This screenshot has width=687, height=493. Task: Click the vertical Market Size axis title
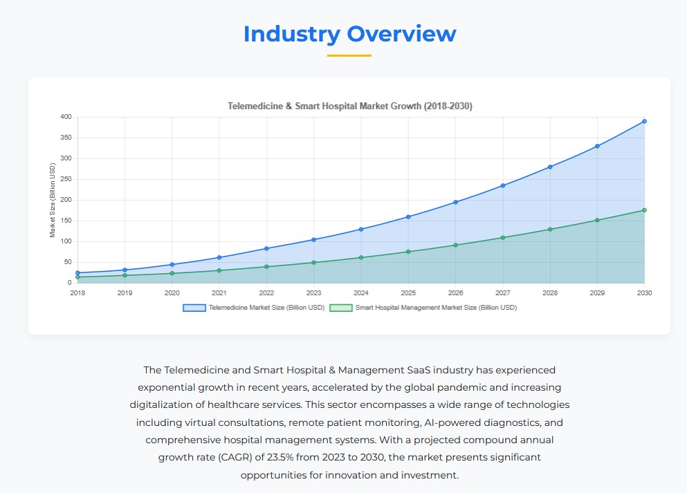tap(53, 201)
